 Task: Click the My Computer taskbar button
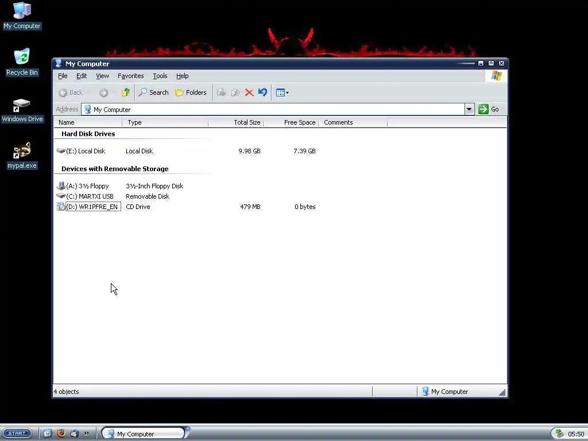tap(144, 434)
